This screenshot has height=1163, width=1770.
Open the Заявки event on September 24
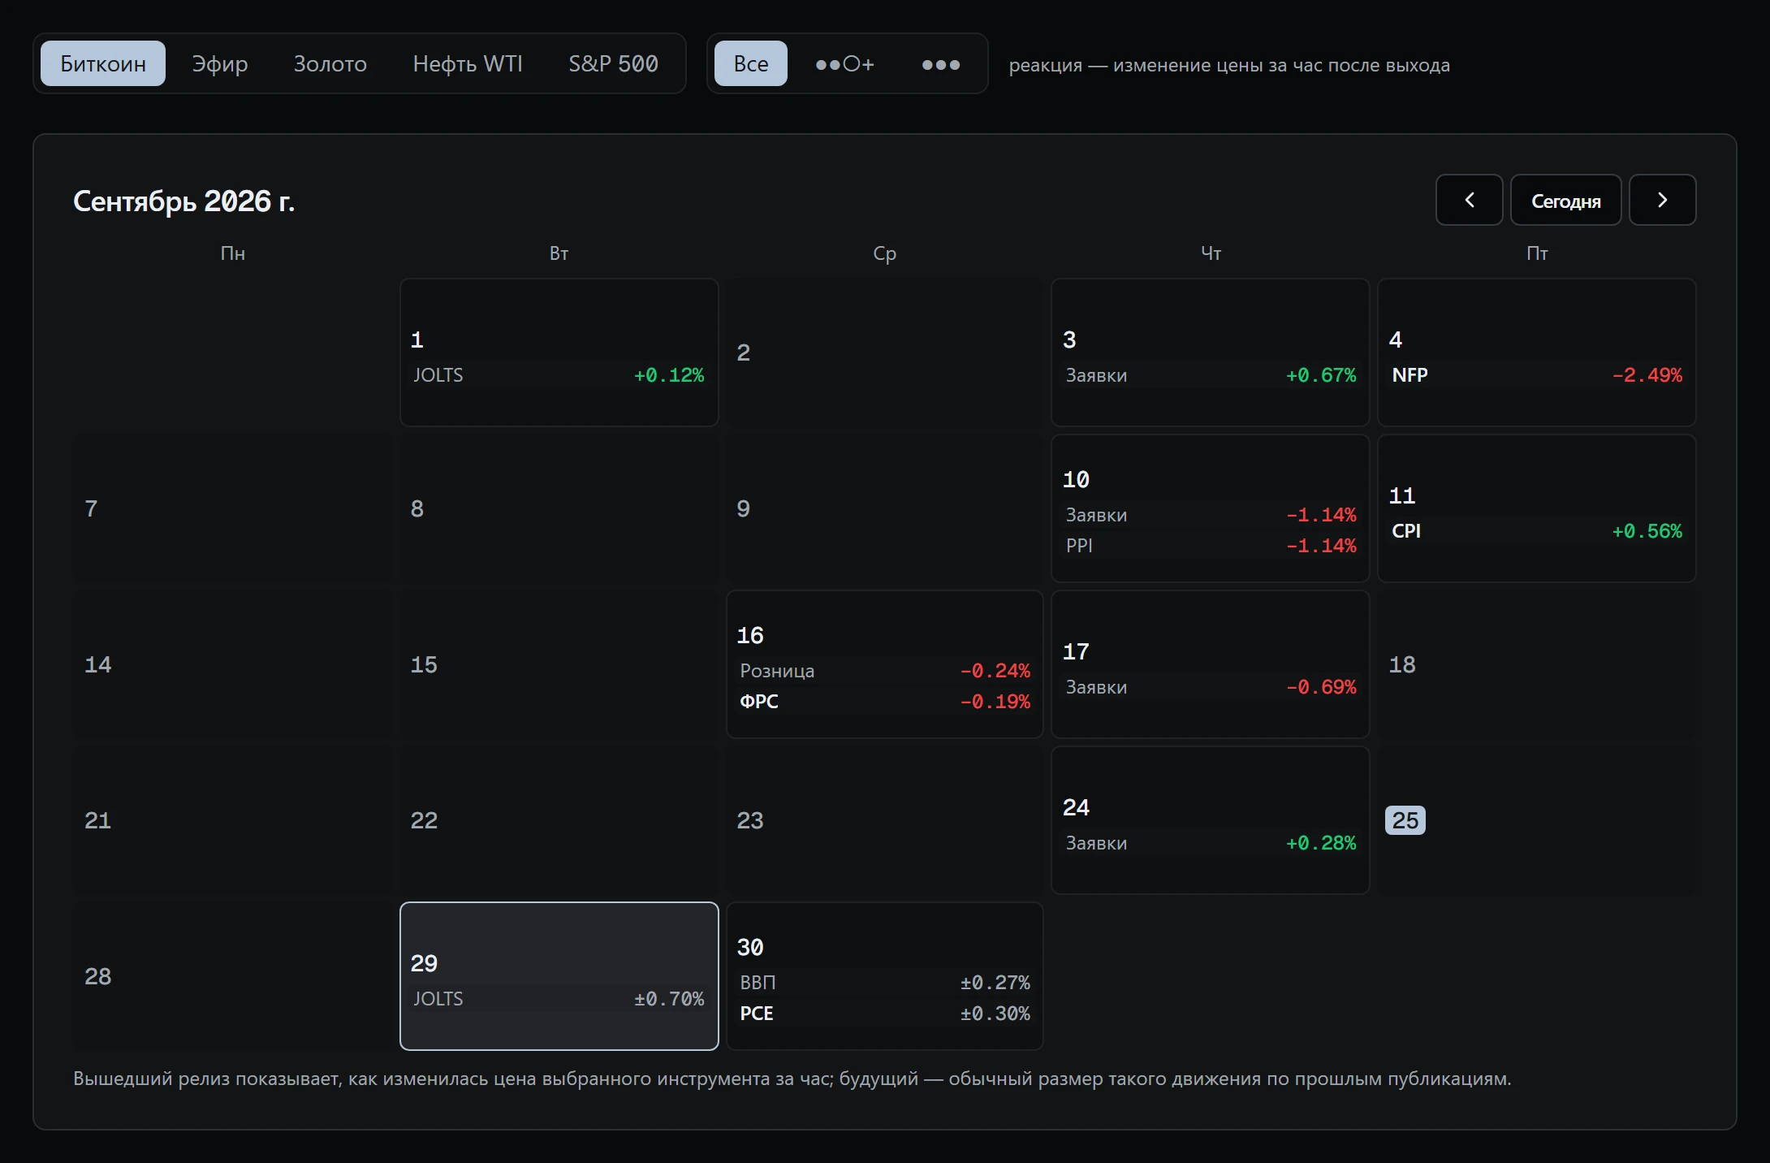(1211, 843)
